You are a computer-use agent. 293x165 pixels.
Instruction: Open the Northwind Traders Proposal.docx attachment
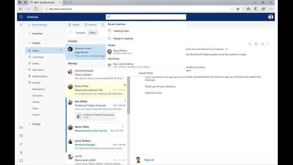click(x=95, y=116)
